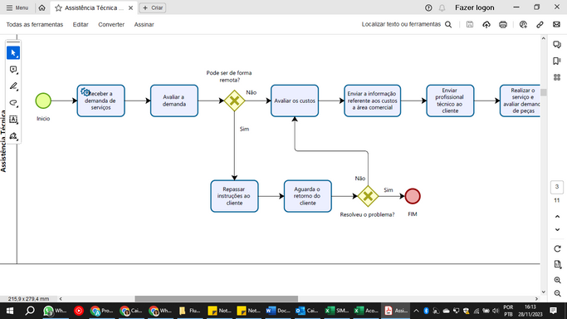
Task: Go to previous page up chevron
Action: click(x=557, y=217)
